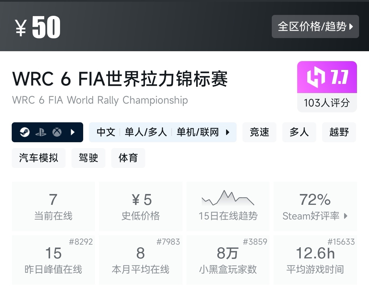
Task: Click the 平均游戏时间 12.6h stat
Action: pos(315,260)
